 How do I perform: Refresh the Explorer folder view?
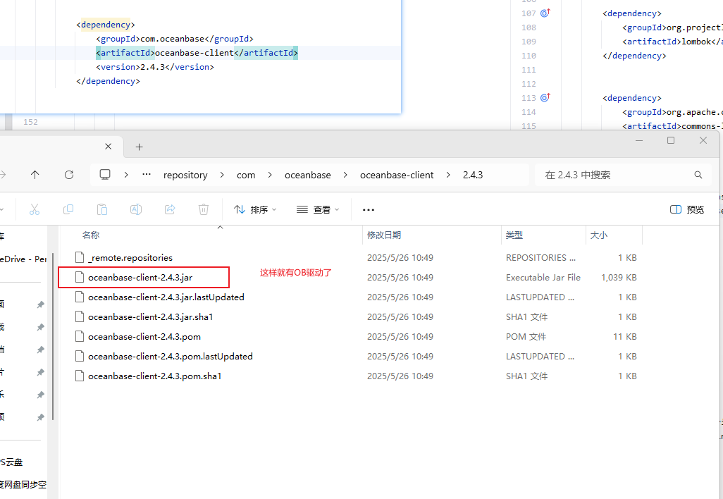click(x=69, y=175)
